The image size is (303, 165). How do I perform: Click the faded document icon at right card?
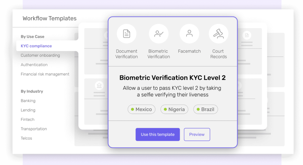click(247, 35)
